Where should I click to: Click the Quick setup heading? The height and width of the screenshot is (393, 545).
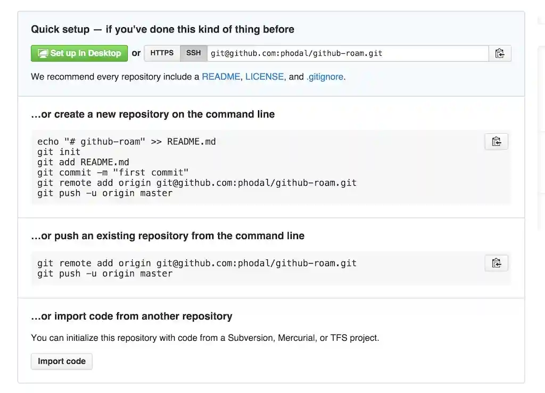[163, 29]
